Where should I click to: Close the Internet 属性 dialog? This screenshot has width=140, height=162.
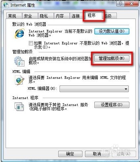131,4
